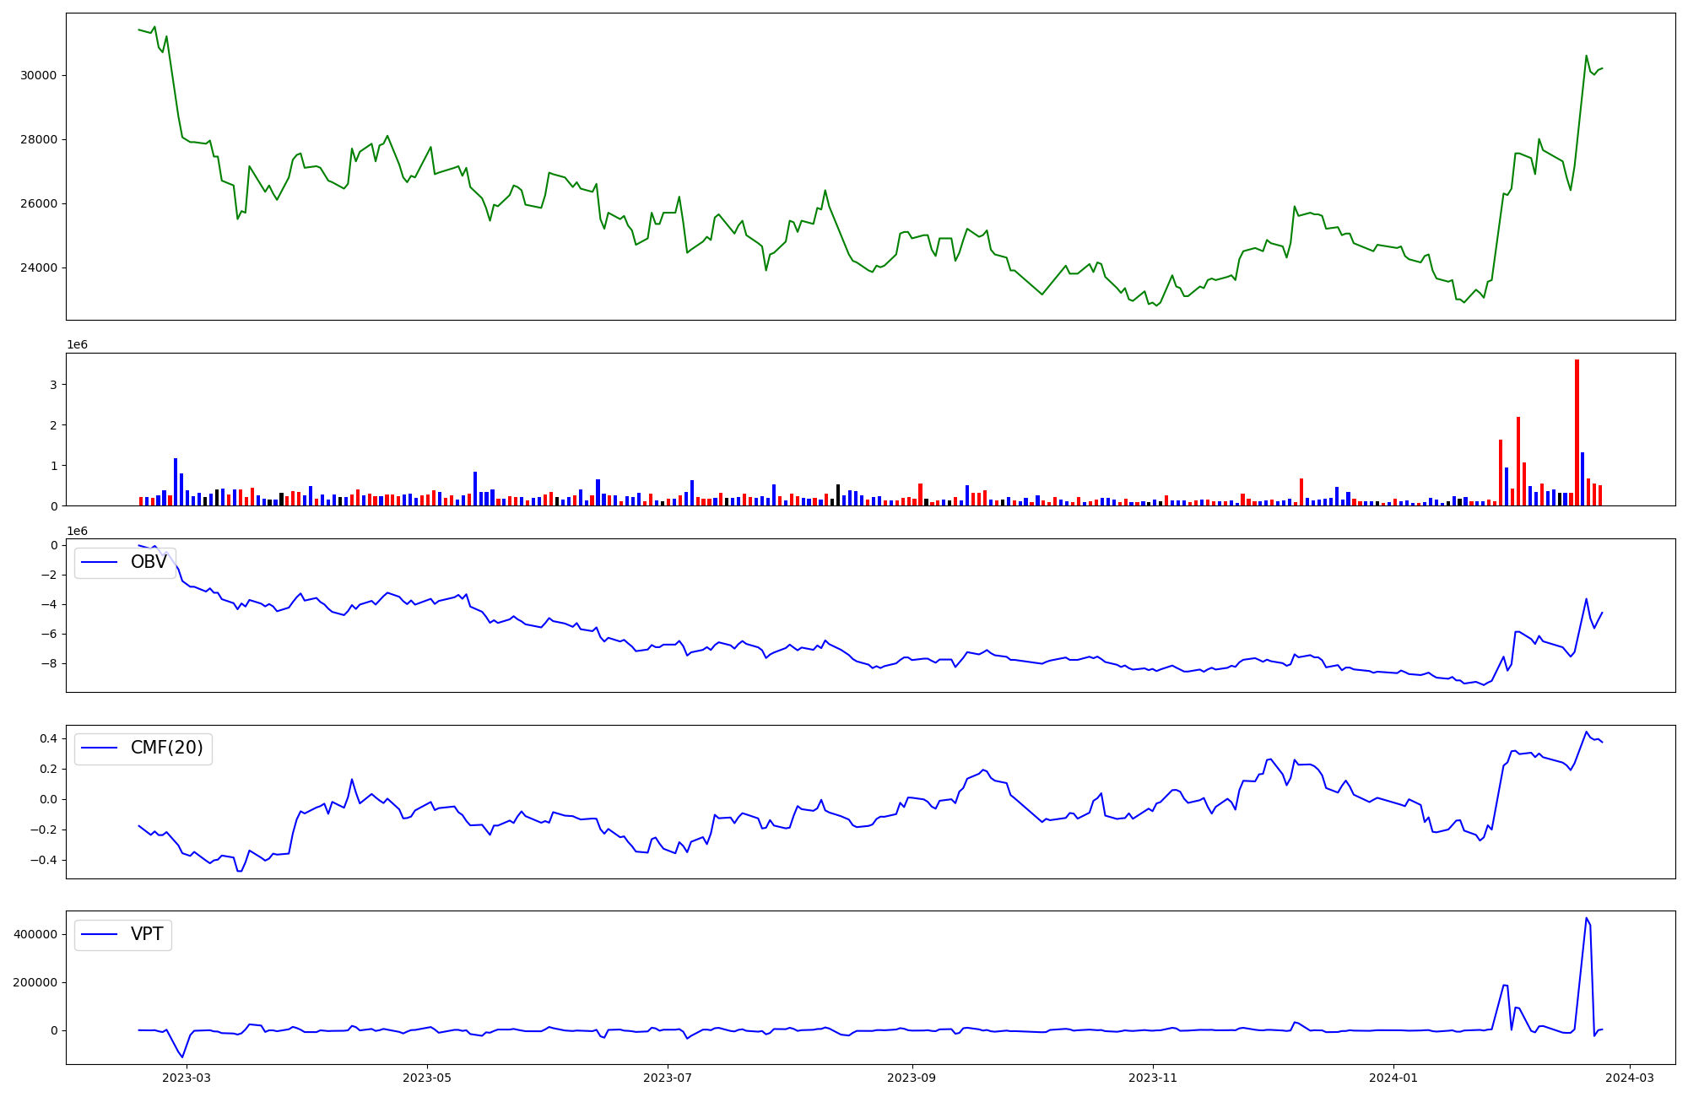Select the 2024-01 x-axis date label
The height and width of the screenshot is (1097, 1688).
pyautogui.click(x=1393, y=1078)
